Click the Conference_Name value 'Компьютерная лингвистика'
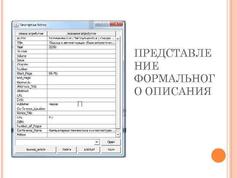Viewport: 237px width, 178px height. click(x=82, y=131)
